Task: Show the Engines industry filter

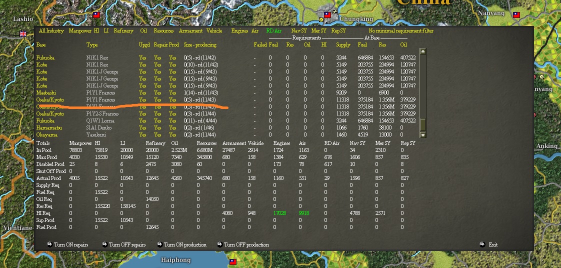Action: (x=239, y=31)
